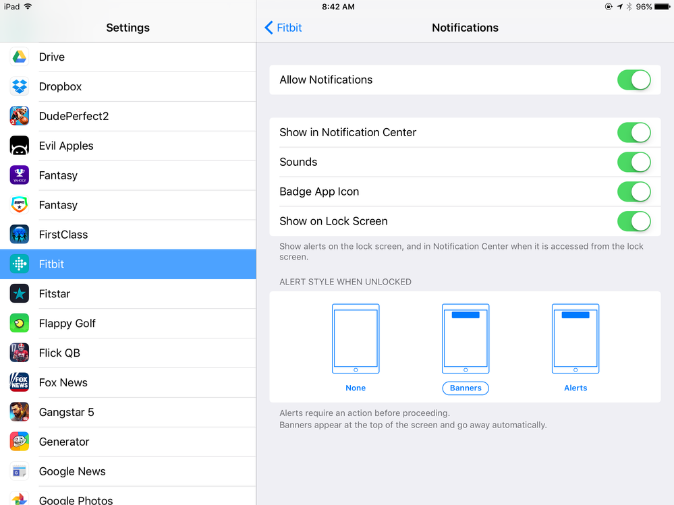Tap the FirstClass app icon
Screen dimensions: 674x505
point(20,235)
